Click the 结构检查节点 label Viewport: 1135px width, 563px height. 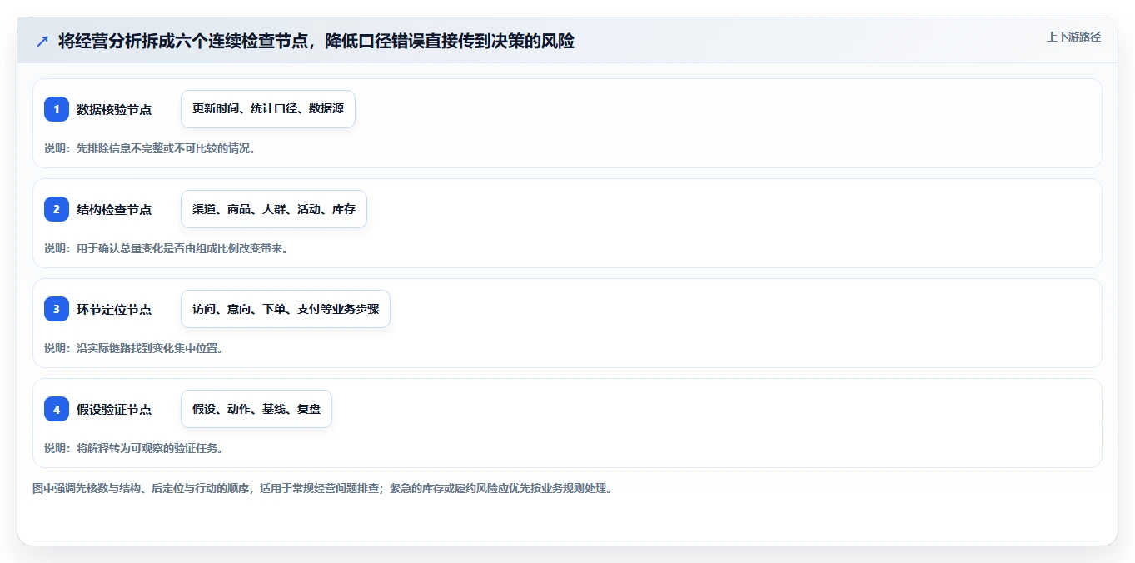point(114,209)
